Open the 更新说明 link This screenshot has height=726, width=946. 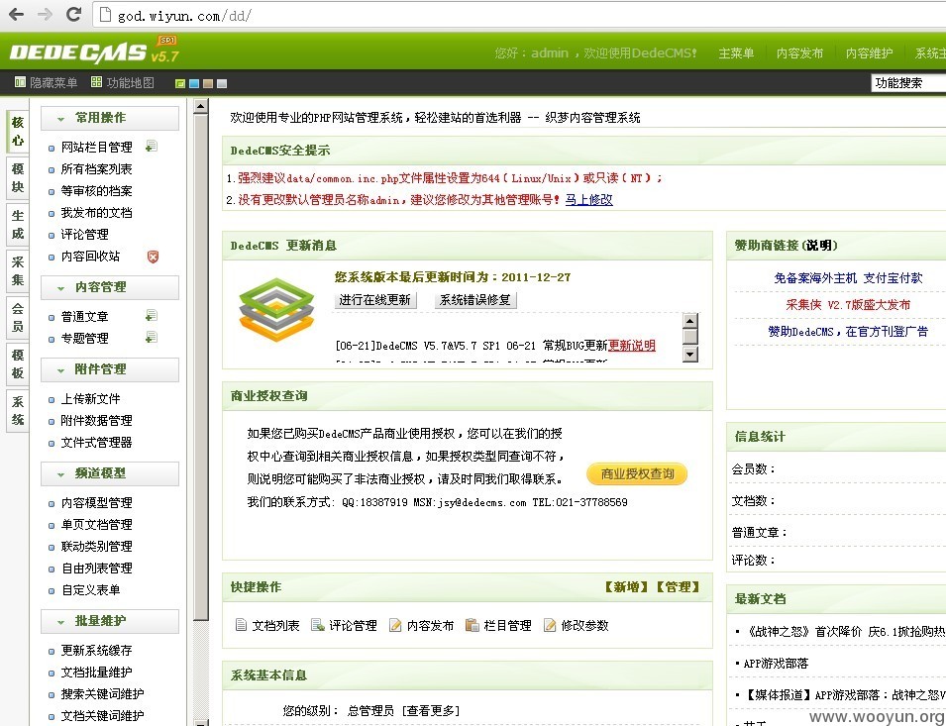tap(632, 346)
